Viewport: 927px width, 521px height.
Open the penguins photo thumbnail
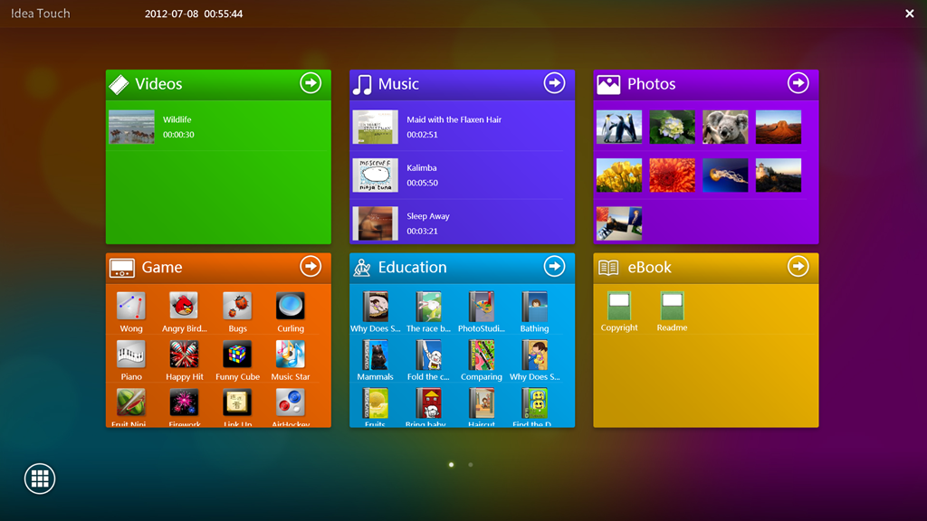tap(619, 127)
